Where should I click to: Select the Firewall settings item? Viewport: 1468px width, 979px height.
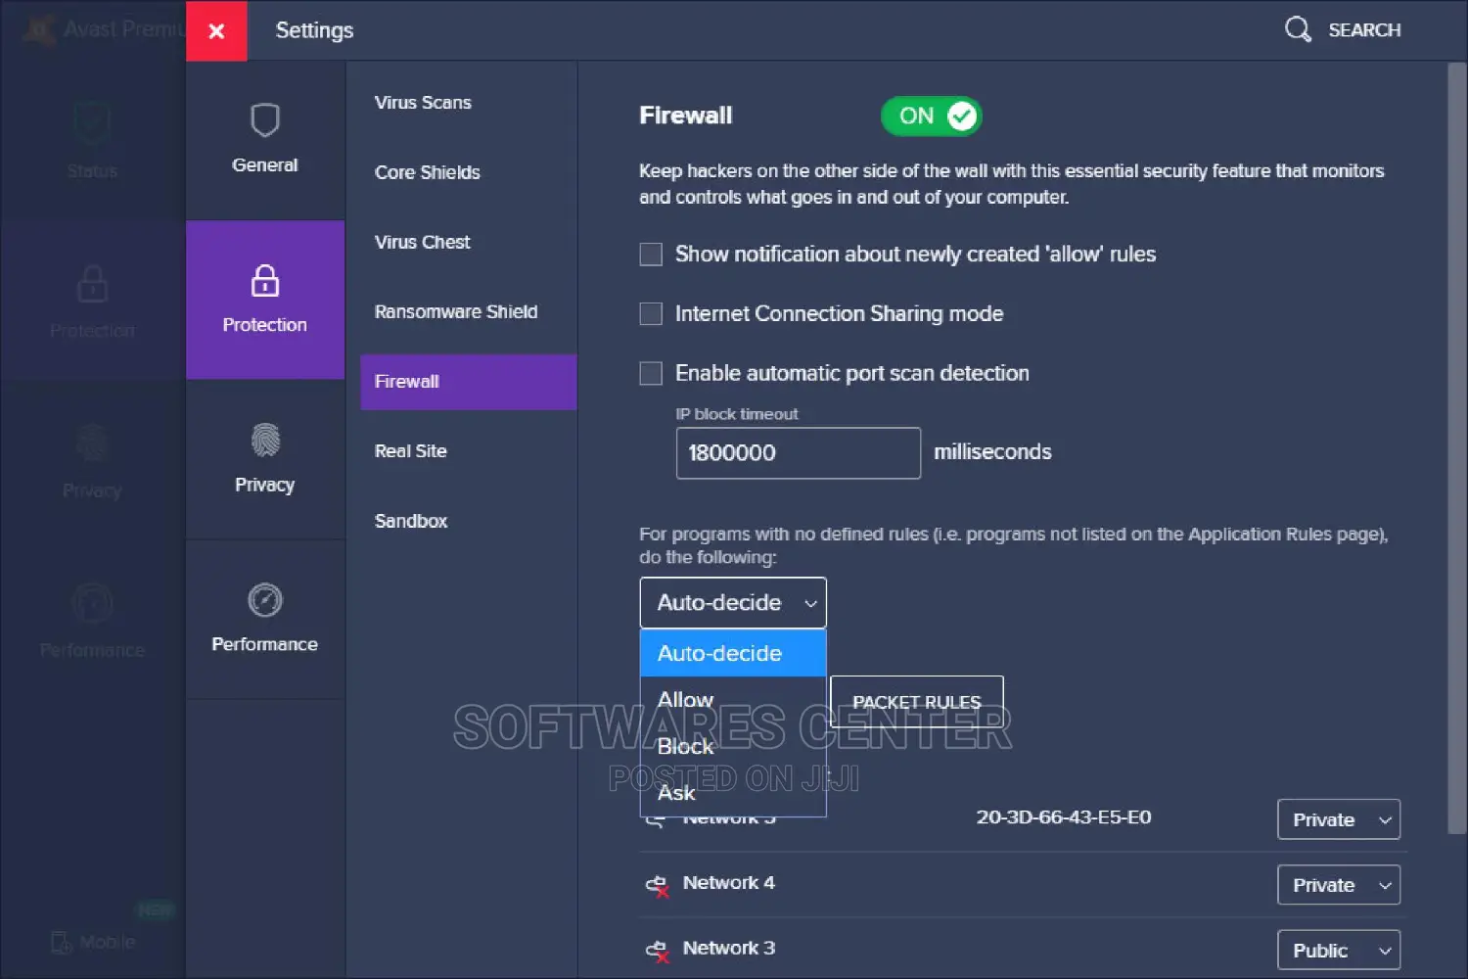469,382
